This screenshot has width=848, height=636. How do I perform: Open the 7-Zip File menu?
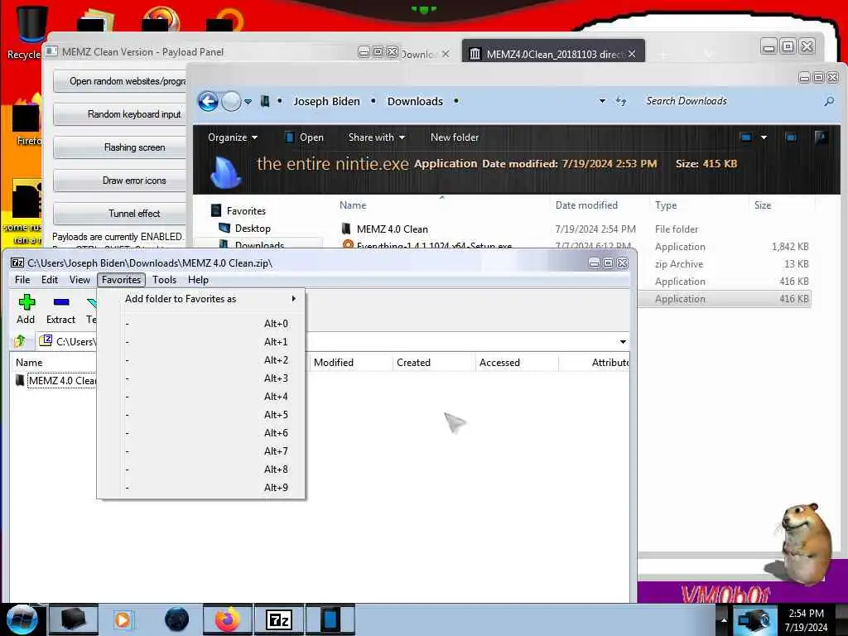click(x=22, y=280)
